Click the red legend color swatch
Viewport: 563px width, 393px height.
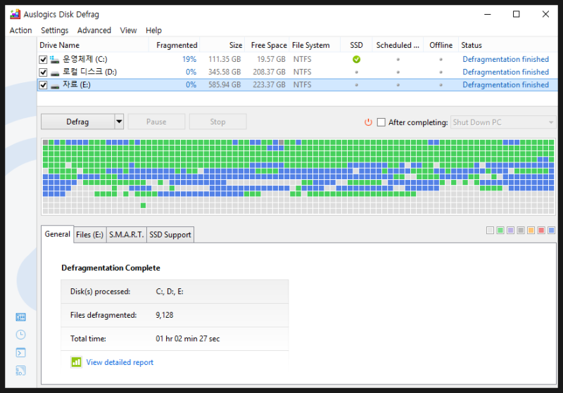[x=541, y=230]
